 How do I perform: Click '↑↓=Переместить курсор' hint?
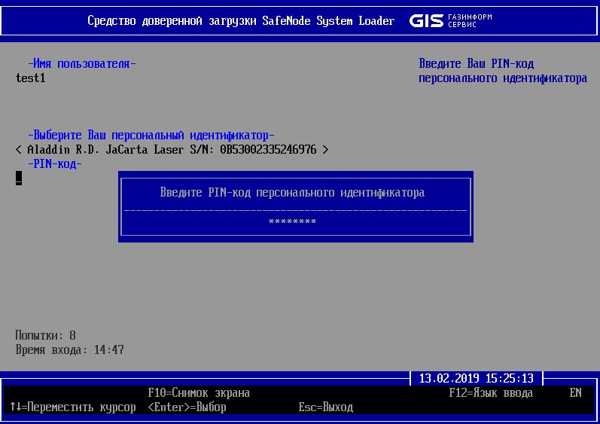[x=73, y=407]
